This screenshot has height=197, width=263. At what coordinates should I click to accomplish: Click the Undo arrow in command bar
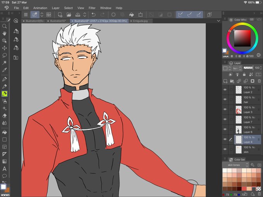tap(94, 15)
